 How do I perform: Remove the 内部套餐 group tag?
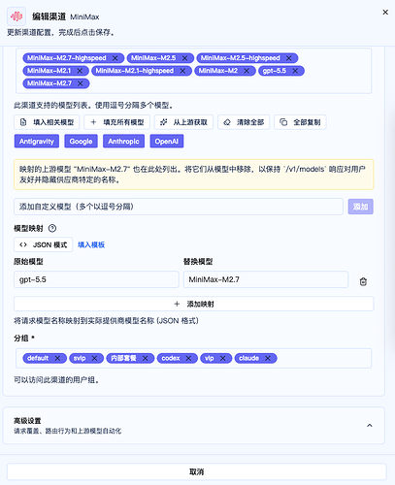pos(146,358)
